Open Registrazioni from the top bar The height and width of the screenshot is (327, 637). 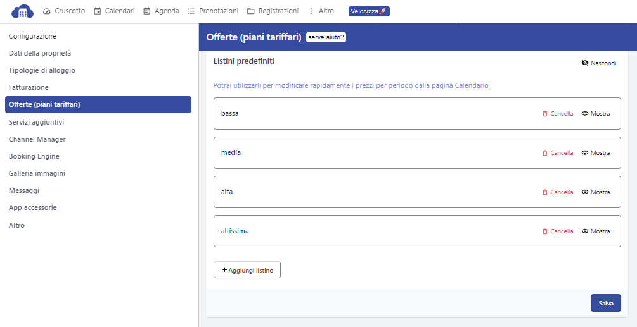273,11
